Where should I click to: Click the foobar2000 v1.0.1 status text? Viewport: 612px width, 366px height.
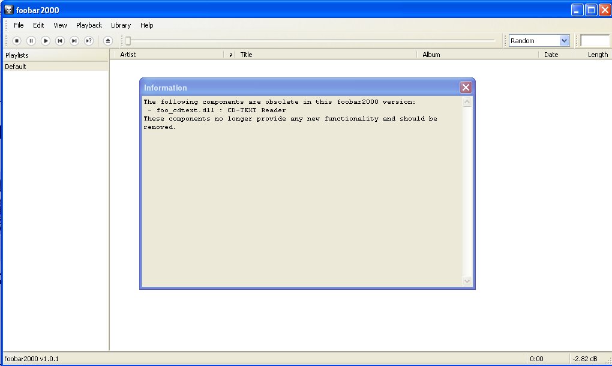(32, 359)
